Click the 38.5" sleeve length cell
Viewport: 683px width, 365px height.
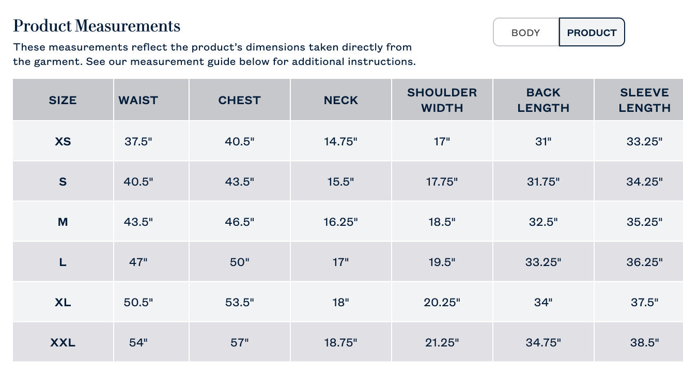644,342
